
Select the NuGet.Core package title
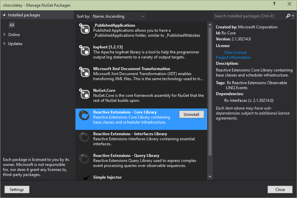104,90
